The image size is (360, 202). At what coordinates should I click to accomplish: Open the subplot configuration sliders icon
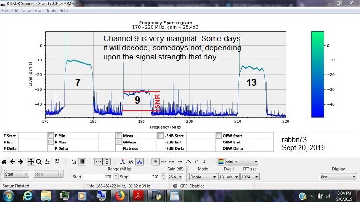coord(48,162)
